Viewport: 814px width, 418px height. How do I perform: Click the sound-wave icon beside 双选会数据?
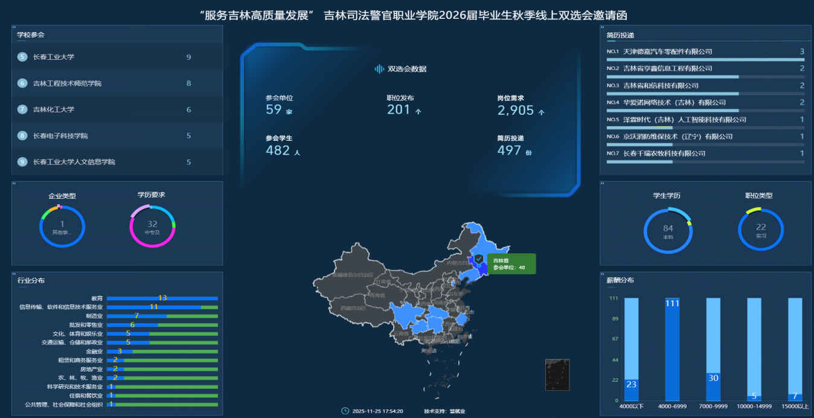379,69
